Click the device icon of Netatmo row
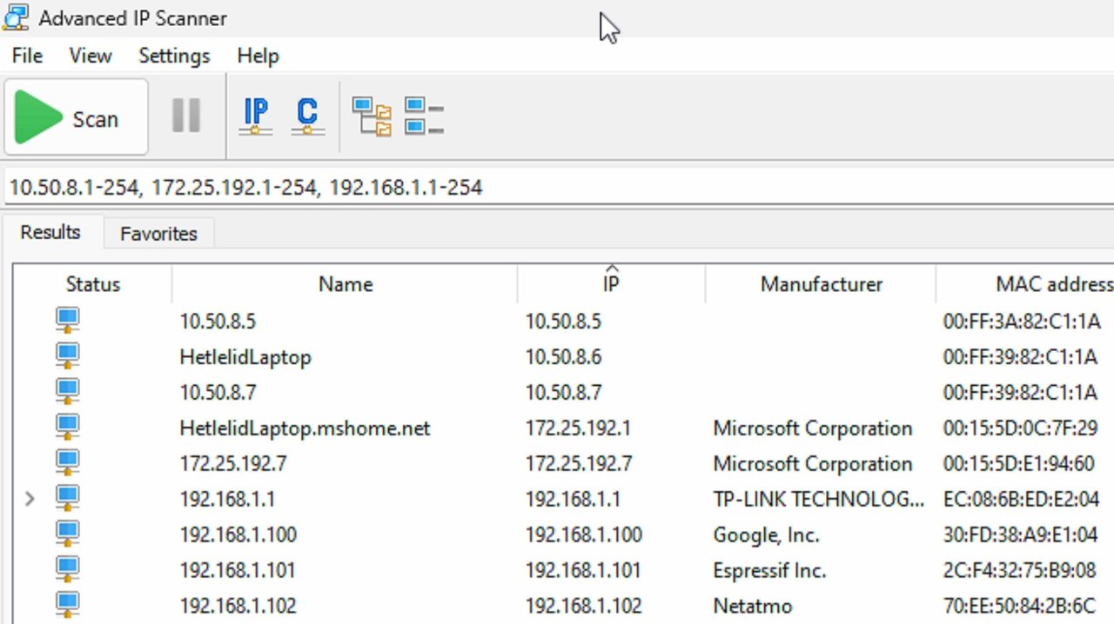Screen dimensions: 1114x624 67,604
